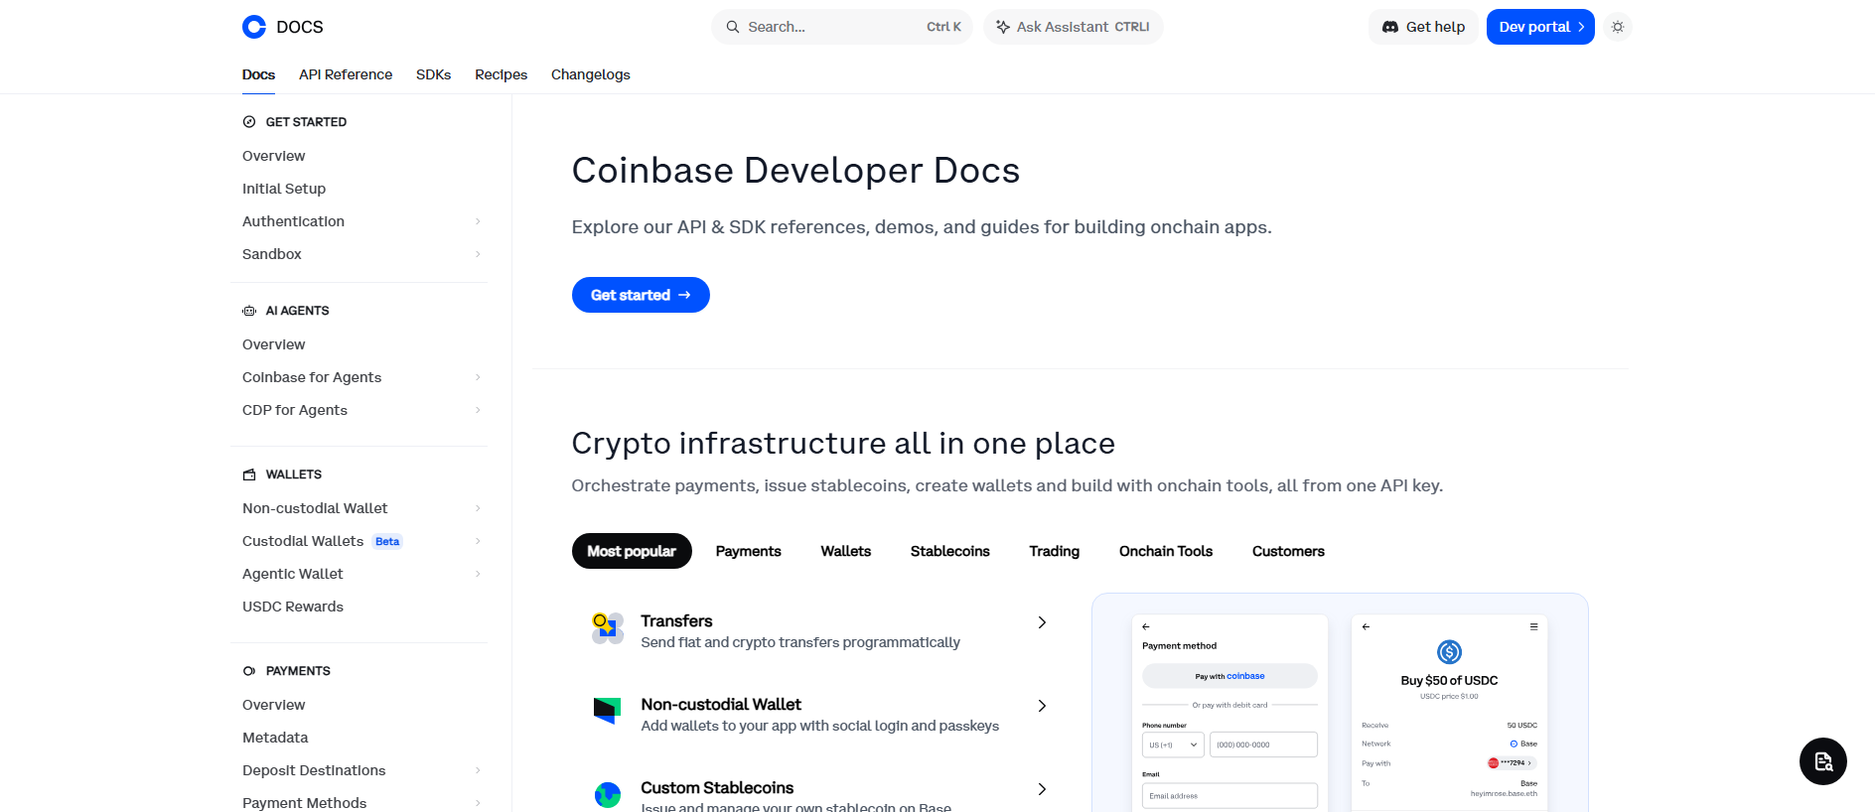Select the Wallets filter tab
This screenshot has height=812, width=1875.
pos(846,551)
